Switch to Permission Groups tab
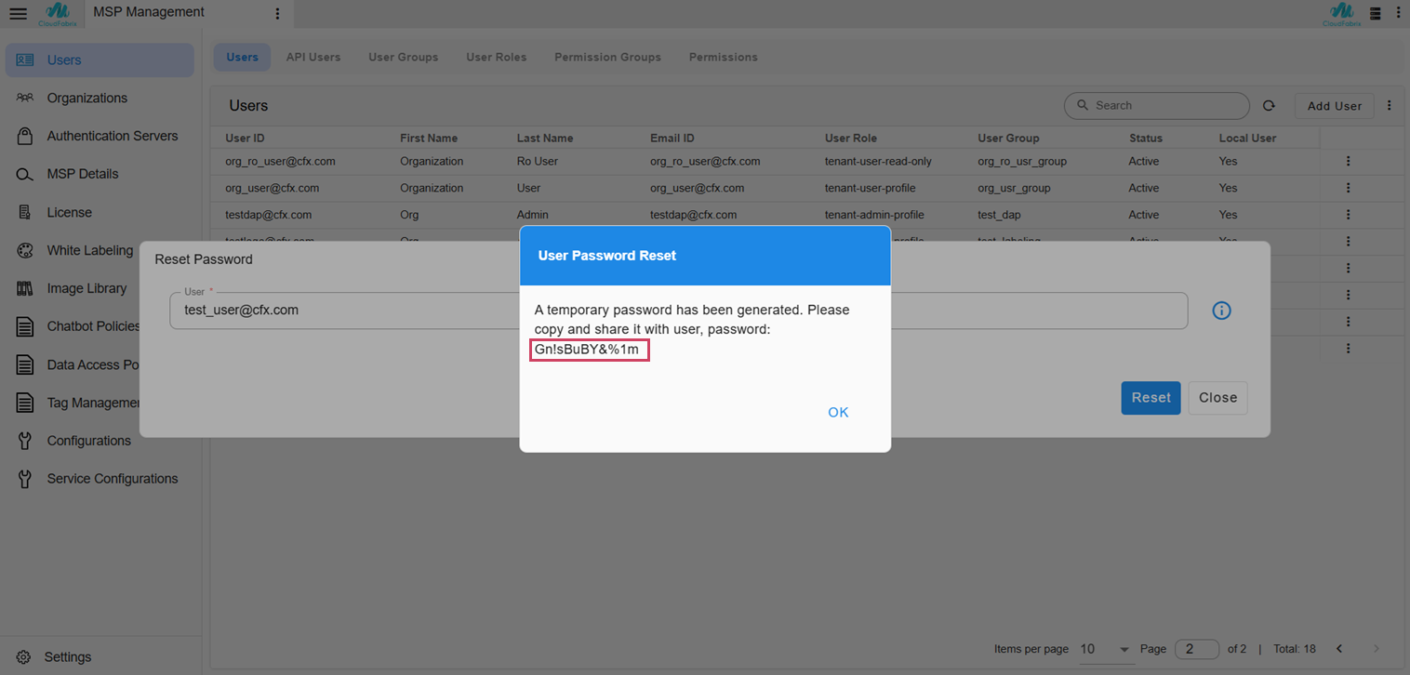 point(607,57)
